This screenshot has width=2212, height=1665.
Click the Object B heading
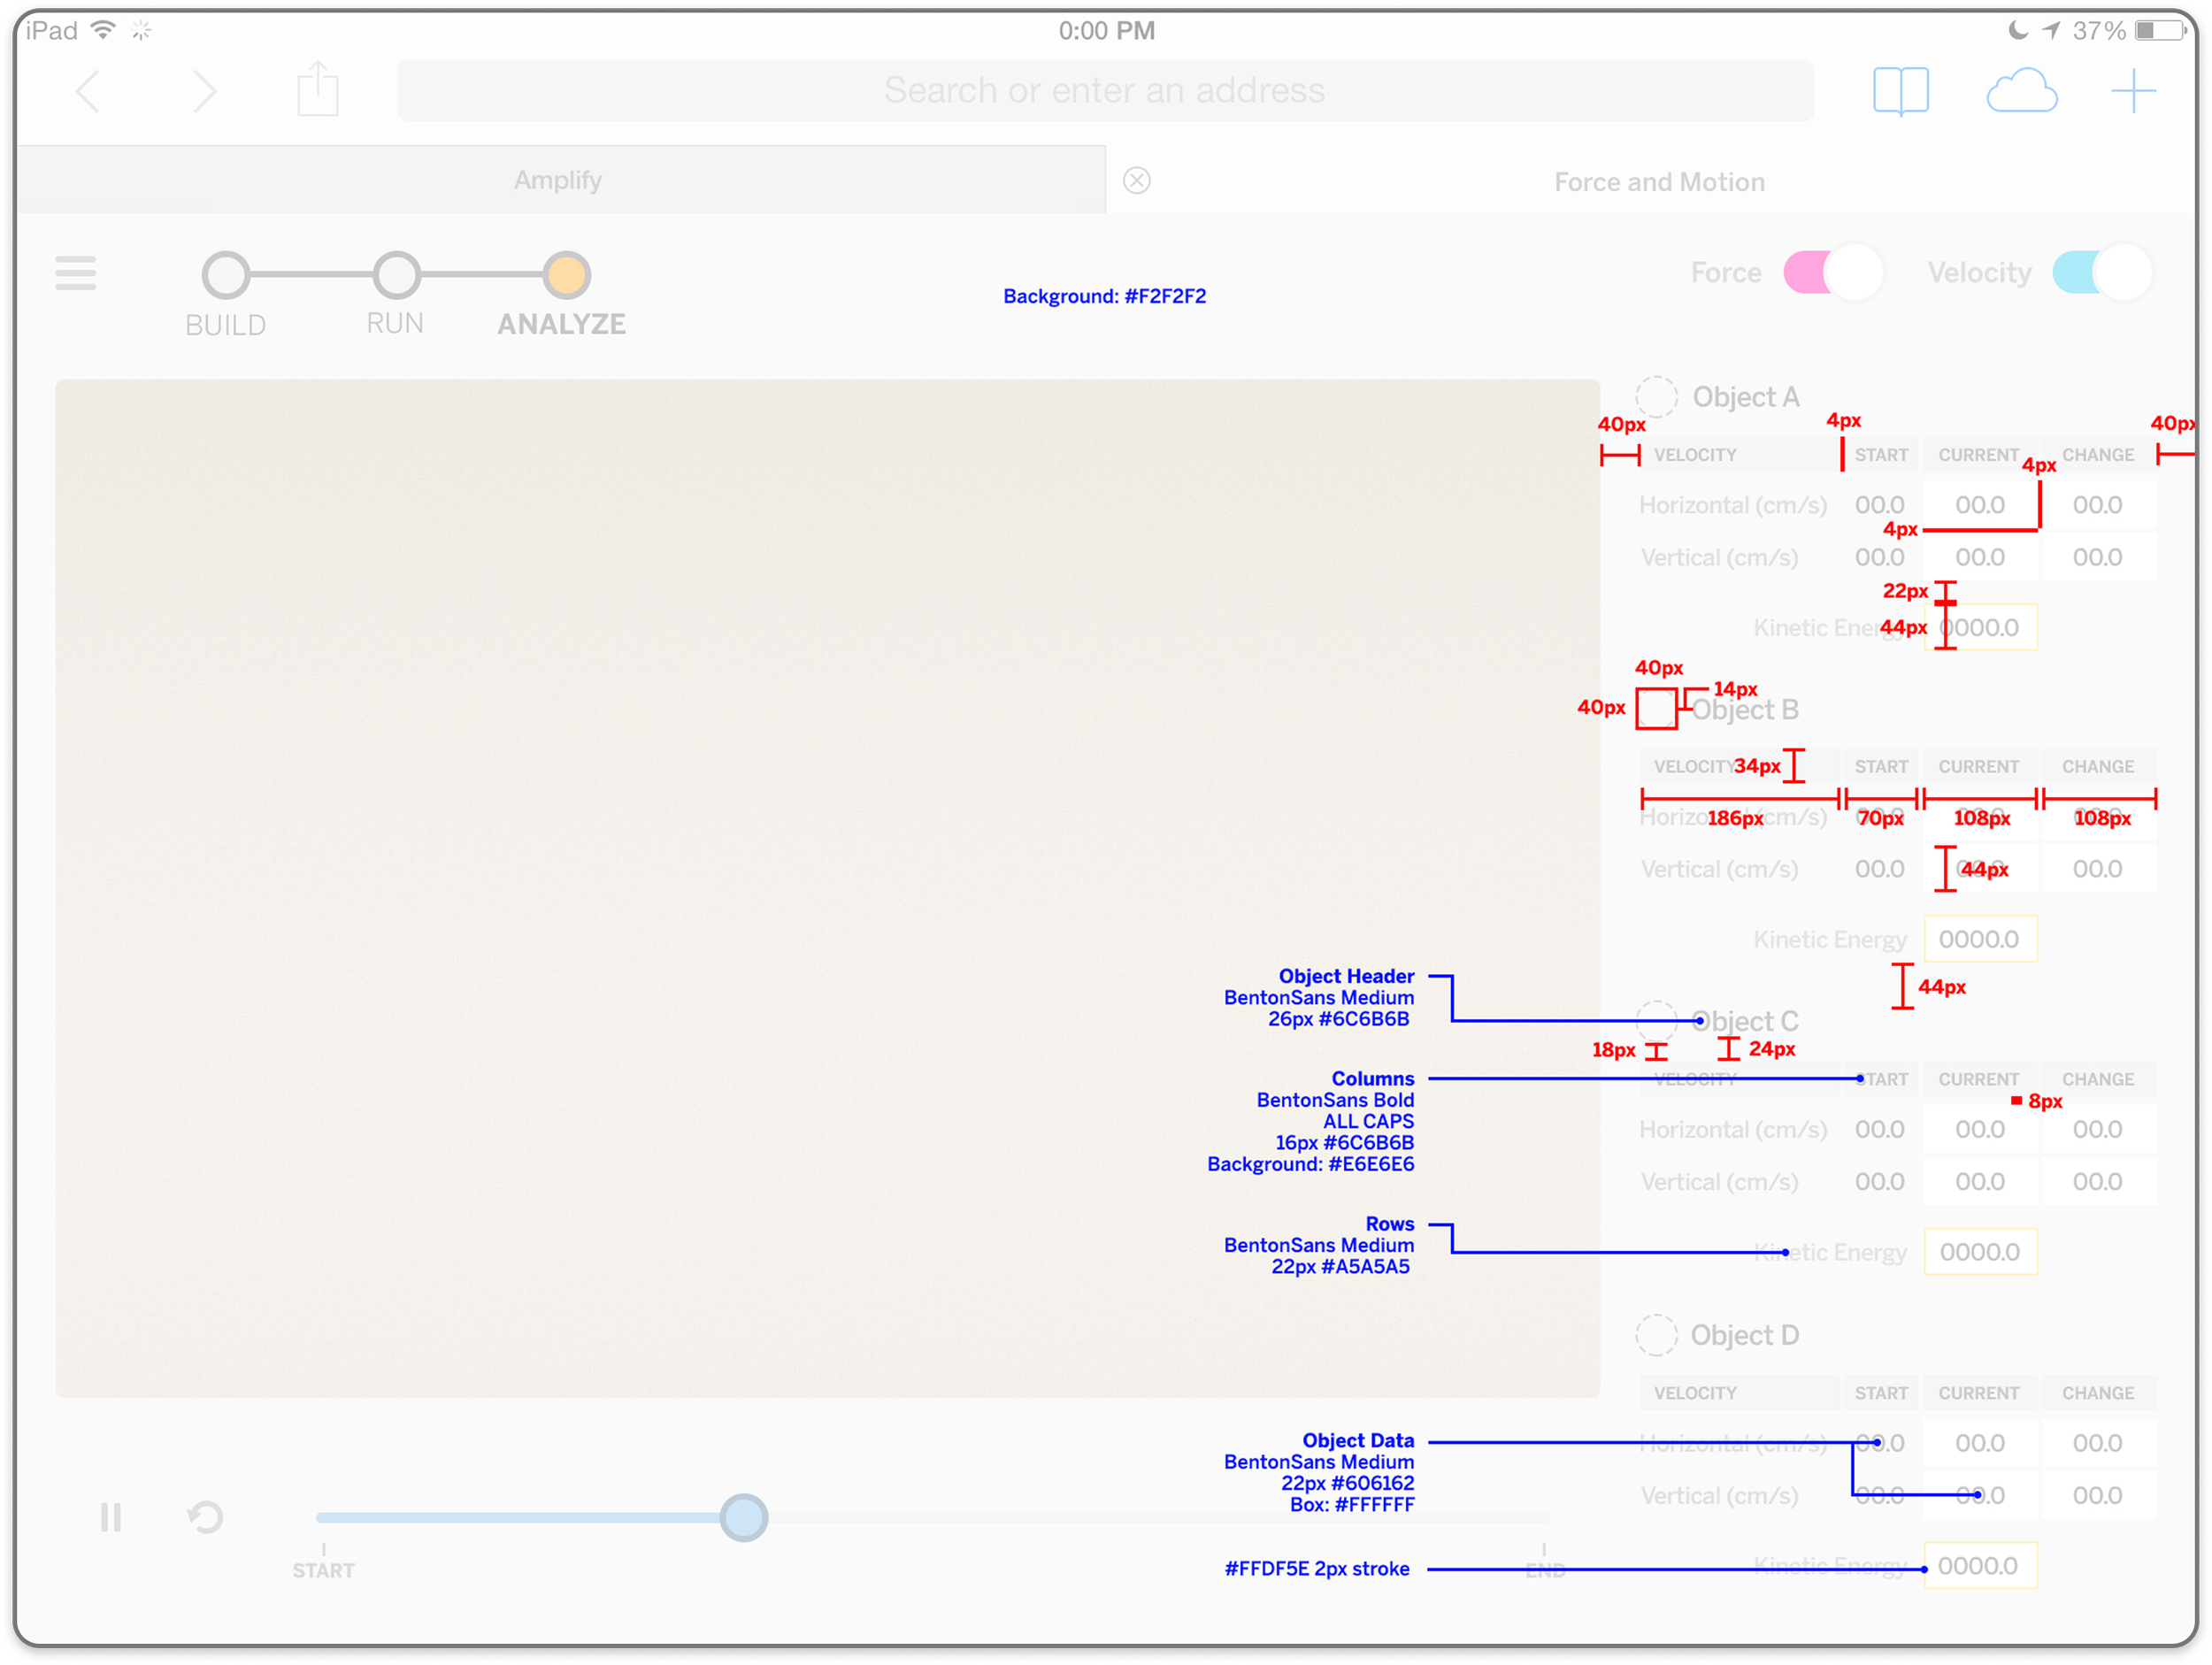coord(1745,710)
